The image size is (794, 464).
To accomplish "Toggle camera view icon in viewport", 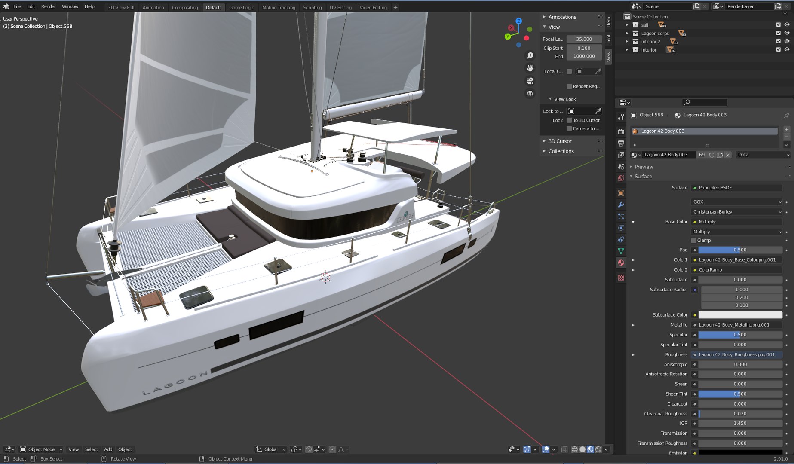I will point(530,81).
